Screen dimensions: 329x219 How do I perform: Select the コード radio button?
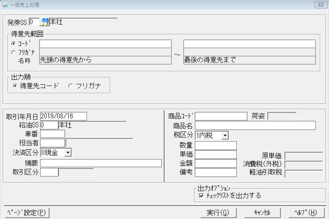pos(13,44)
